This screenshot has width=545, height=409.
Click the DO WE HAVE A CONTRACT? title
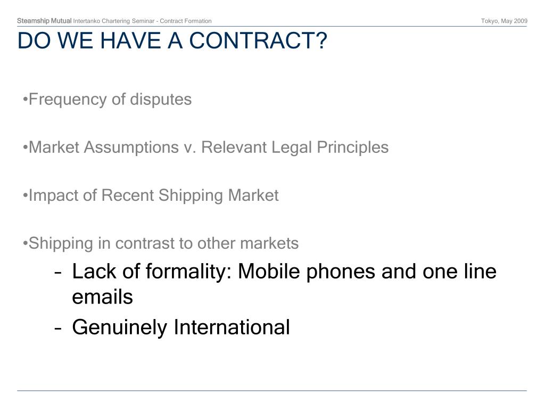pyautogui.click(x=172, y=40)
